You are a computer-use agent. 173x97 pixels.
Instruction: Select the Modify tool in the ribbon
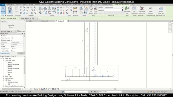[x=3, y=10]
